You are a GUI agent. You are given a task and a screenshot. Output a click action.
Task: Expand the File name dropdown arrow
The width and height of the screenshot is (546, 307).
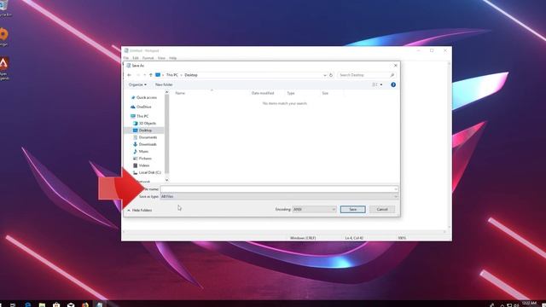[396, 189]
